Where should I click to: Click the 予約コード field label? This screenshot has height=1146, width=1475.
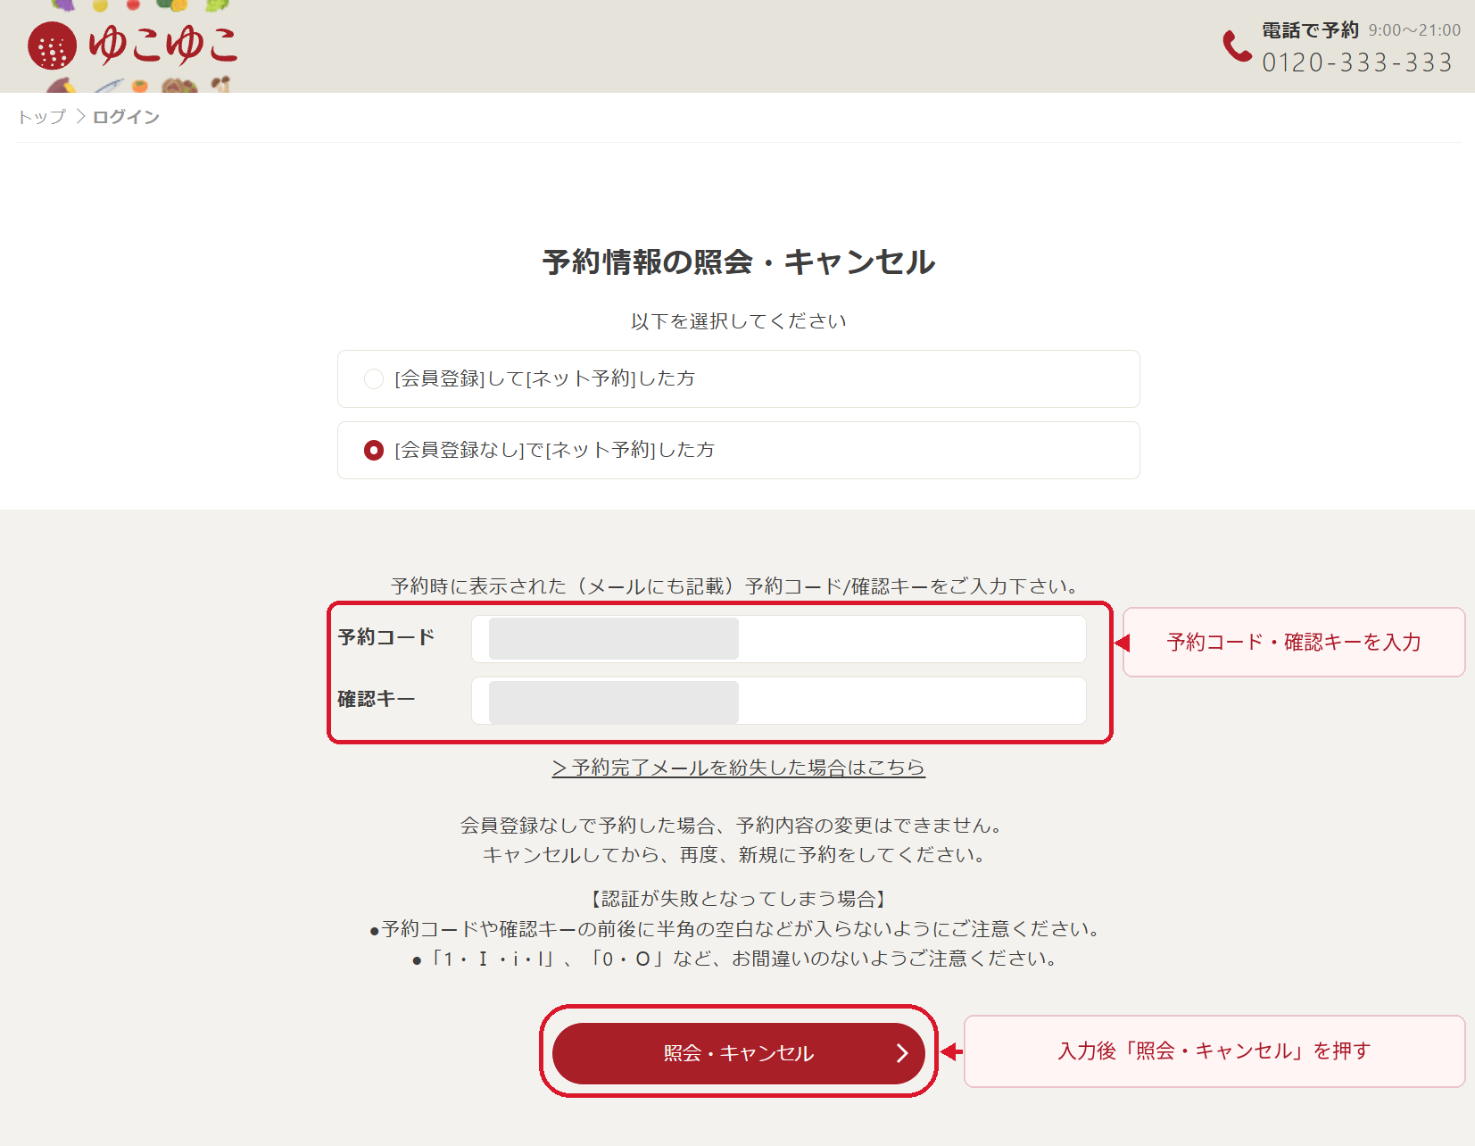pyautogui.click(x=386, y=637)
